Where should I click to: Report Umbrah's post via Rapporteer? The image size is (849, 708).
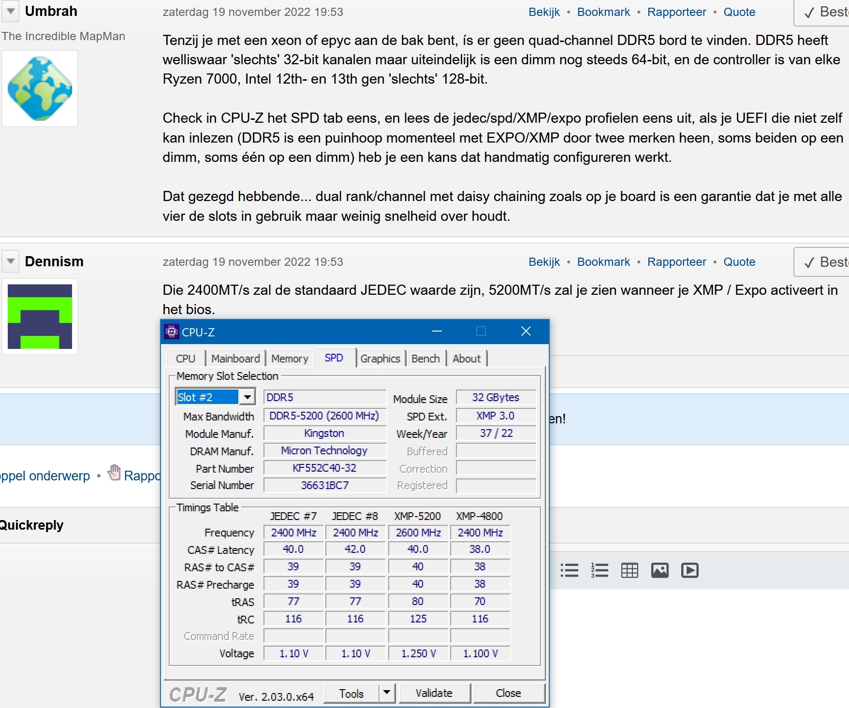(677, 12)
